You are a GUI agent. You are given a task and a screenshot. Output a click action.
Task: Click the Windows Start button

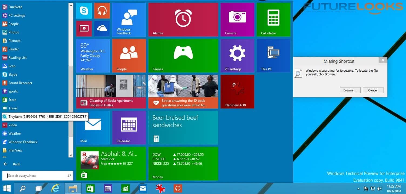pyautogui.click(x=7, y=188)
